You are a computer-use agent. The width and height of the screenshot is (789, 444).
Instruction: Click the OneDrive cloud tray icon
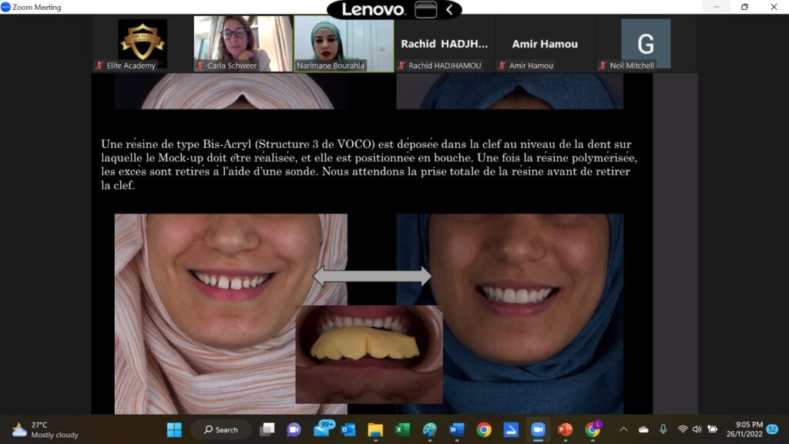tap(643, 429)
